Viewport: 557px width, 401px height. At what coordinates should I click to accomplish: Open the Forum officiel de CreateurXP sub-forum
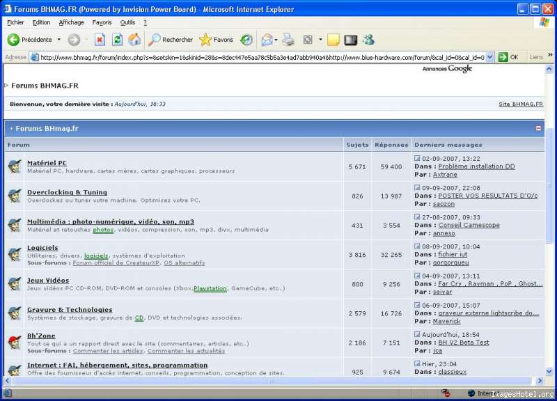(x=116, y=263)
